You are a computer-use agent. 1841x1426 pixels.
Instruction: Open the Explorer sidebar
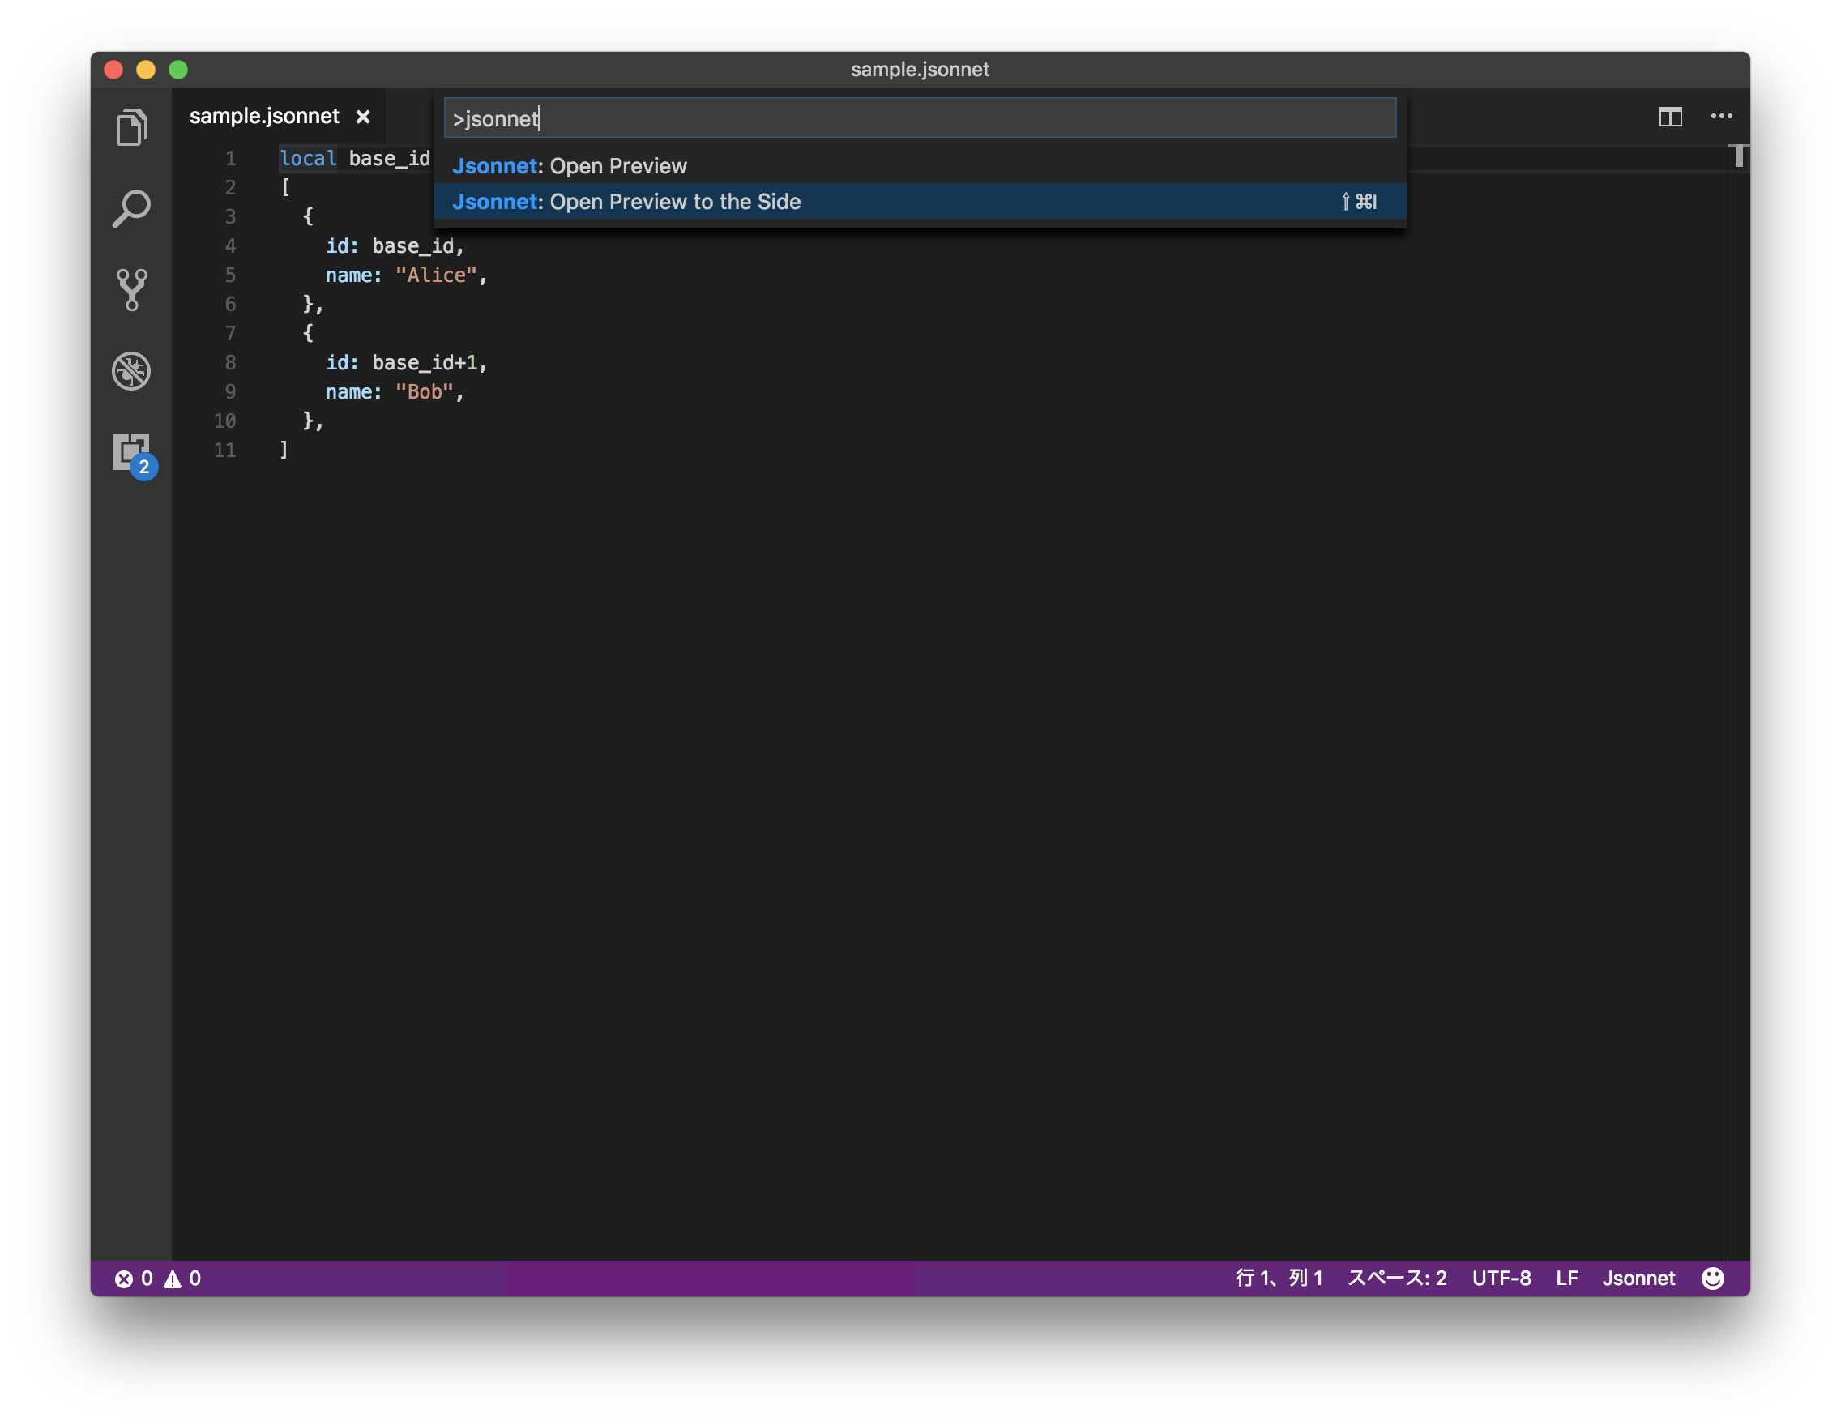point(131,126)
